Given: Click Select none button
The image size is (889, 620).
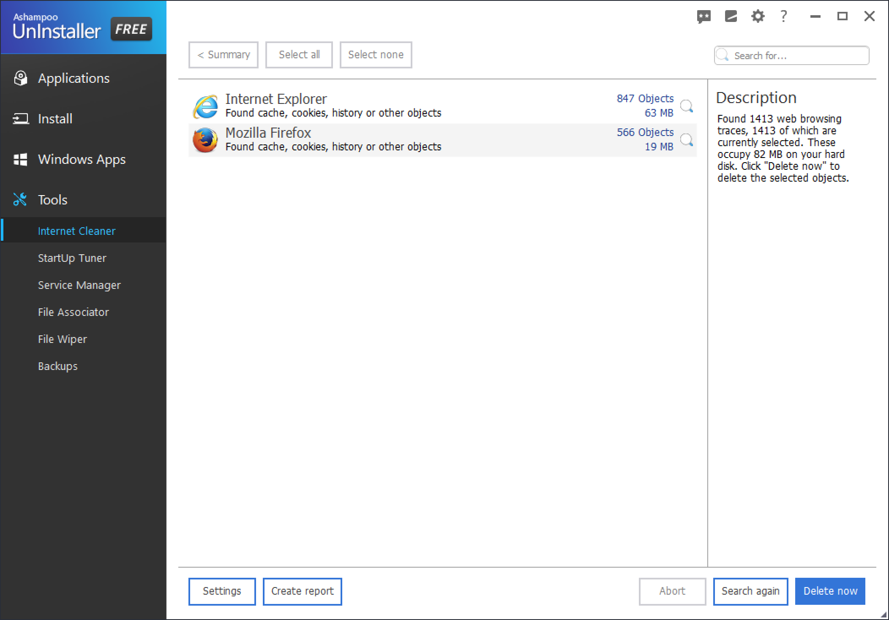Looking at the screenshot, I should (376, 55).
